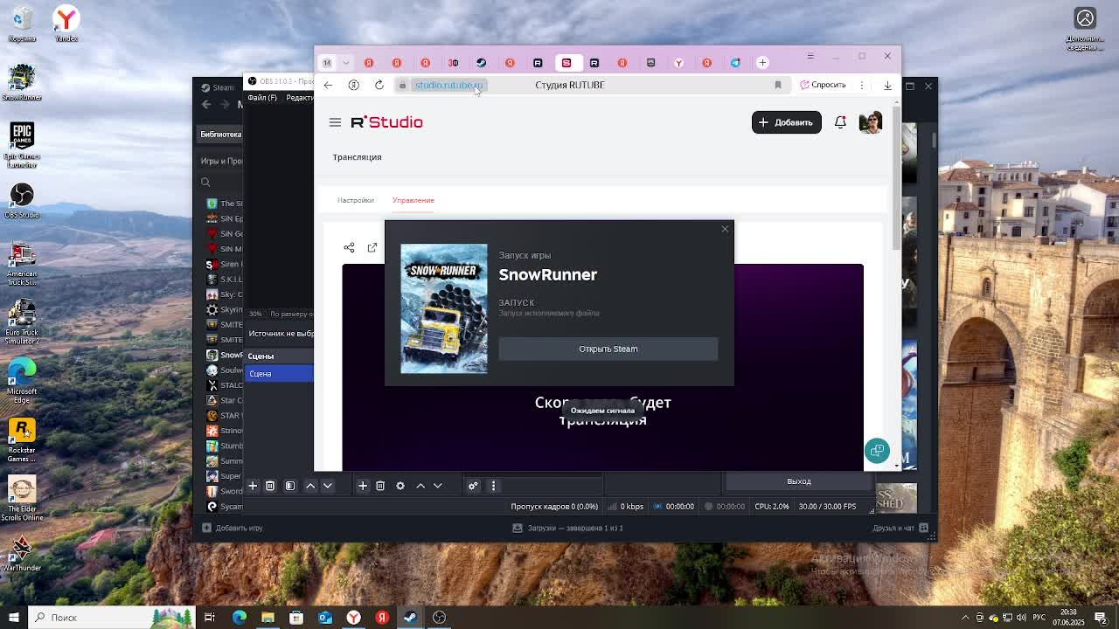
Task: Click the SnowRunner game cover image
Action: click(x=444, y=308)
